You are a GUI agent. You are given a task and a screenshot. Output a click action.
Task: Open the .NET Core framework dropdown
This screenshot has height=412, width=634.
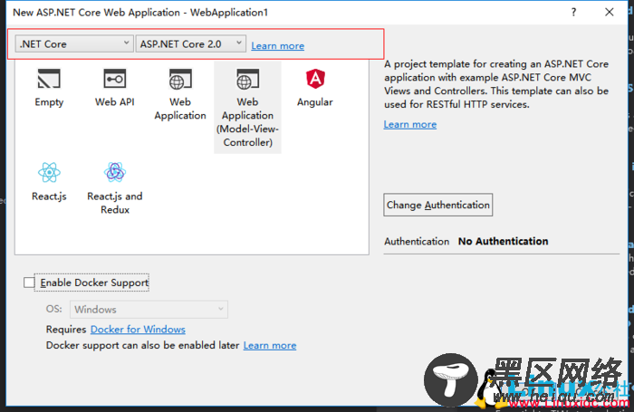click(x=74, y=43)
